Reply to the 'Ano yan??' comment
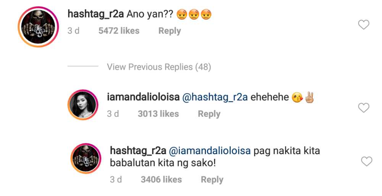382x196 pixels. point(170,31)
